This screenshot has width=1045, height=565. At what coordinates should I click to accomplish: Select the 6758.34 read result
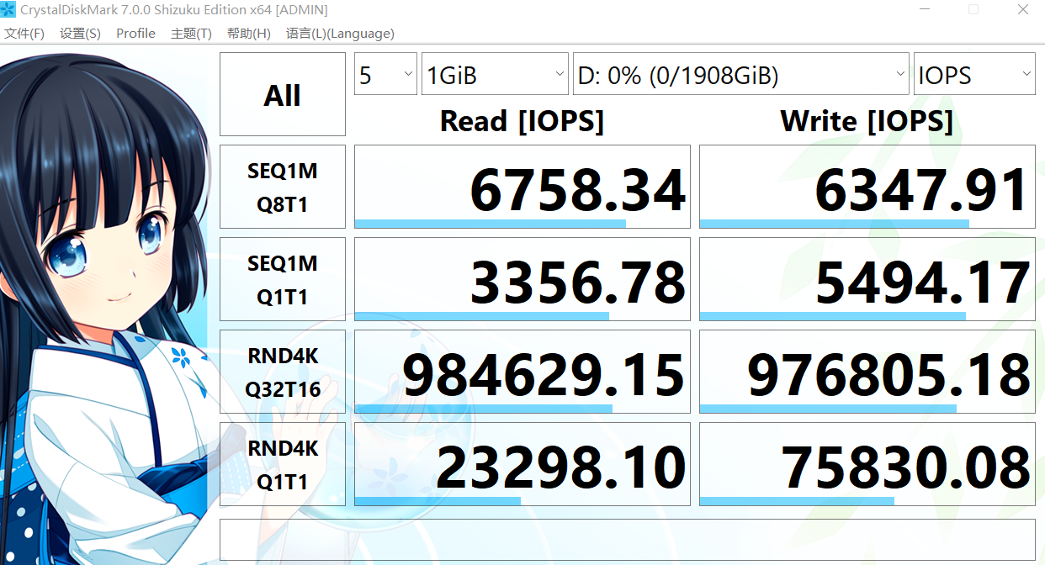(522, 187)
